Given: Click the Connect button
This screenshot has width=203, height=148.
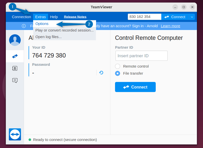Looking at the screenshot, I should click(135, 87).
